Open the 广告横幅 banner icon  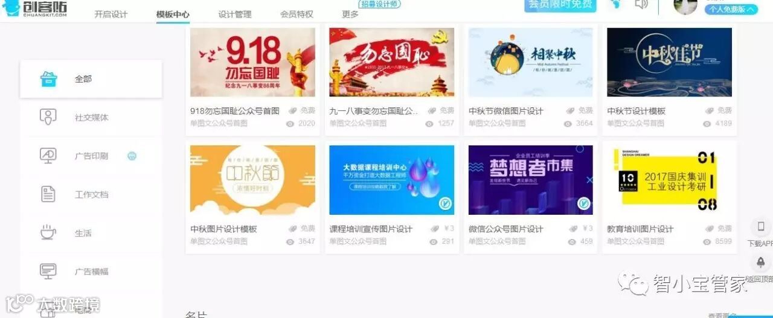(48, 272)
